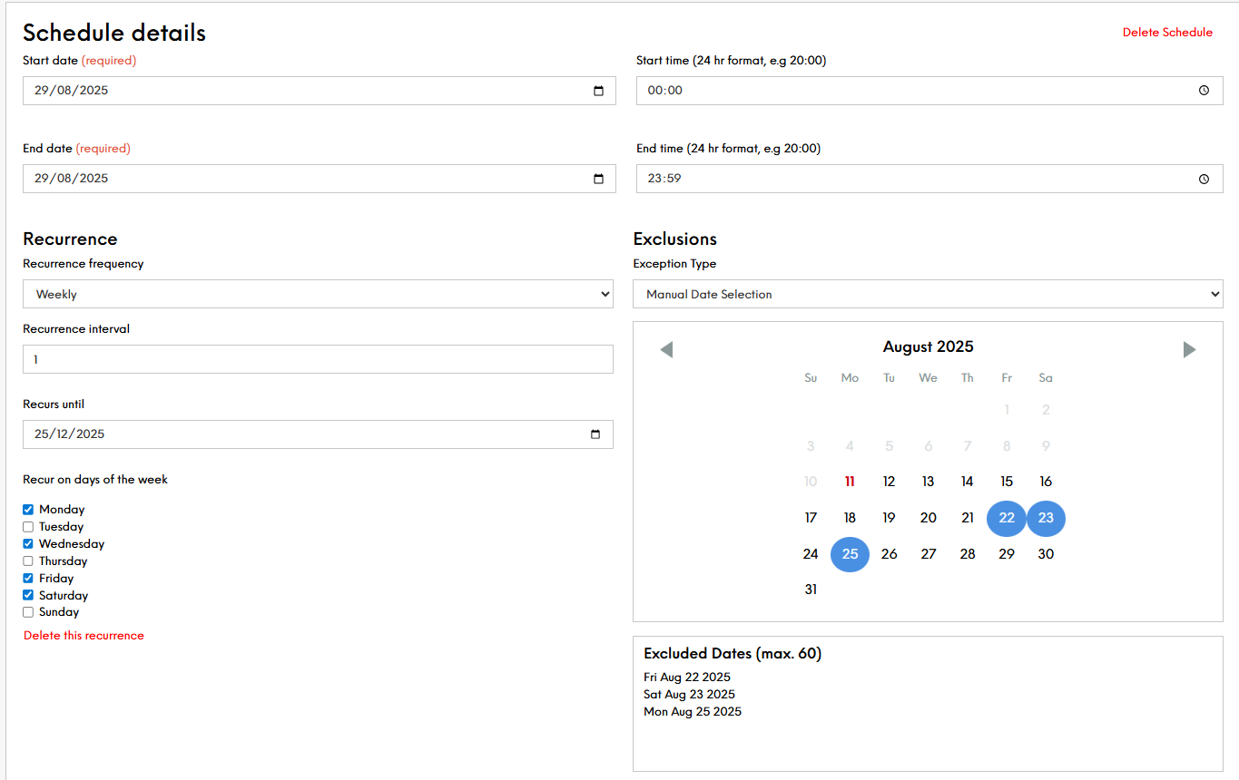The width and height of the screenshot is (1239, 780).
Task: Select August 27 in the exclusions calendar
Action: tap(928, 554)
